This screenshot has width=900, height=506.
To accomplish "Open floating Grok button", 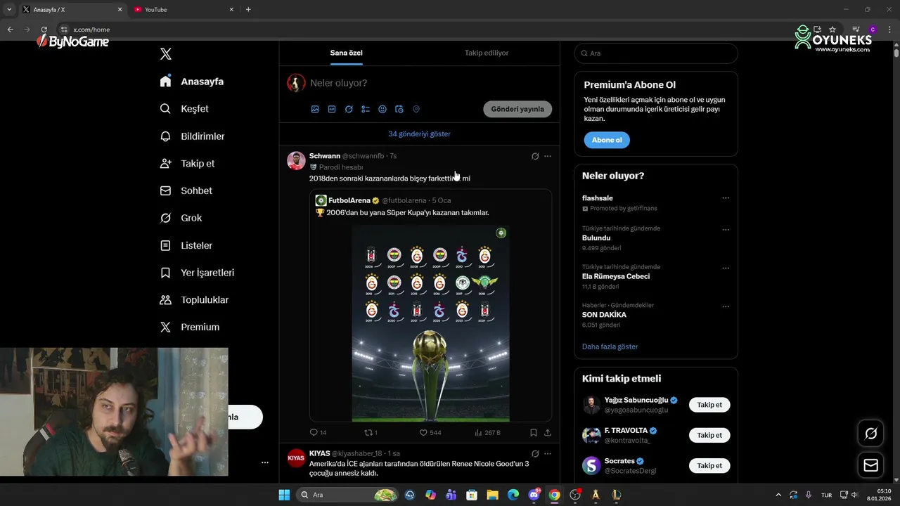I will point(870,434).
